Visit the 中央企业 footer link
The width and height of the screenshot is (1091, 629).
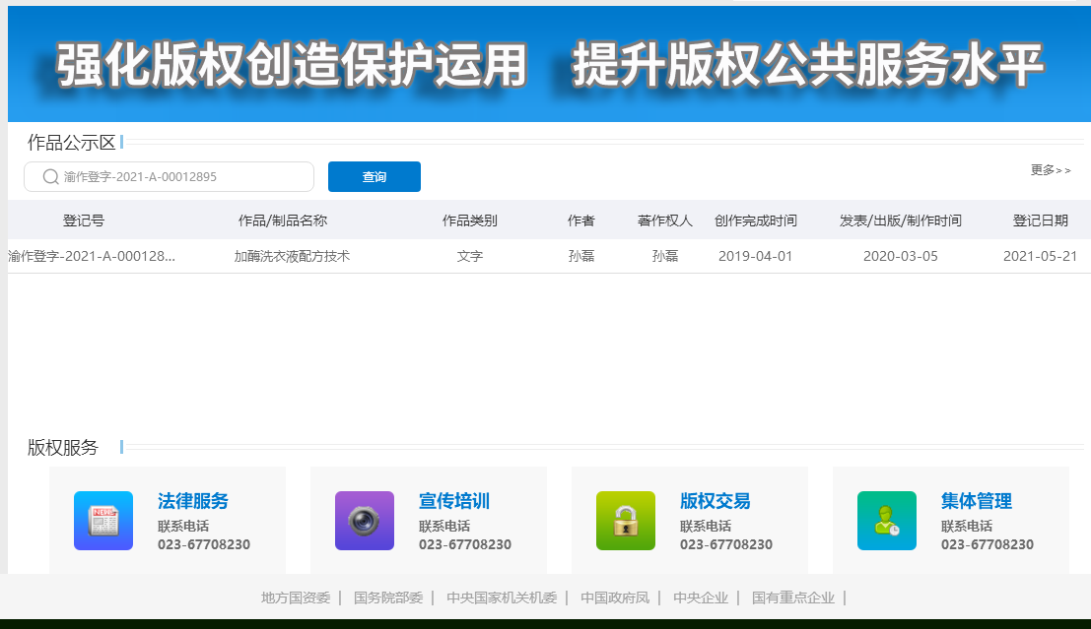(x=701, y=598)
